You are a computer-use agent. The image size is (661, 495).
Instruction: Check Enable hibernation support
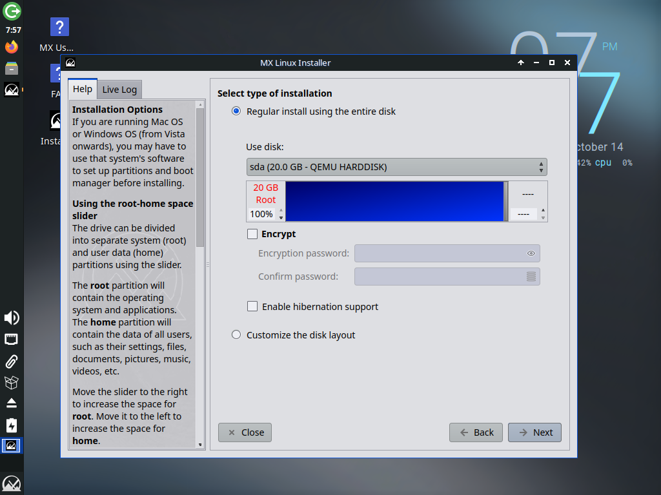(x=252, y=306)
